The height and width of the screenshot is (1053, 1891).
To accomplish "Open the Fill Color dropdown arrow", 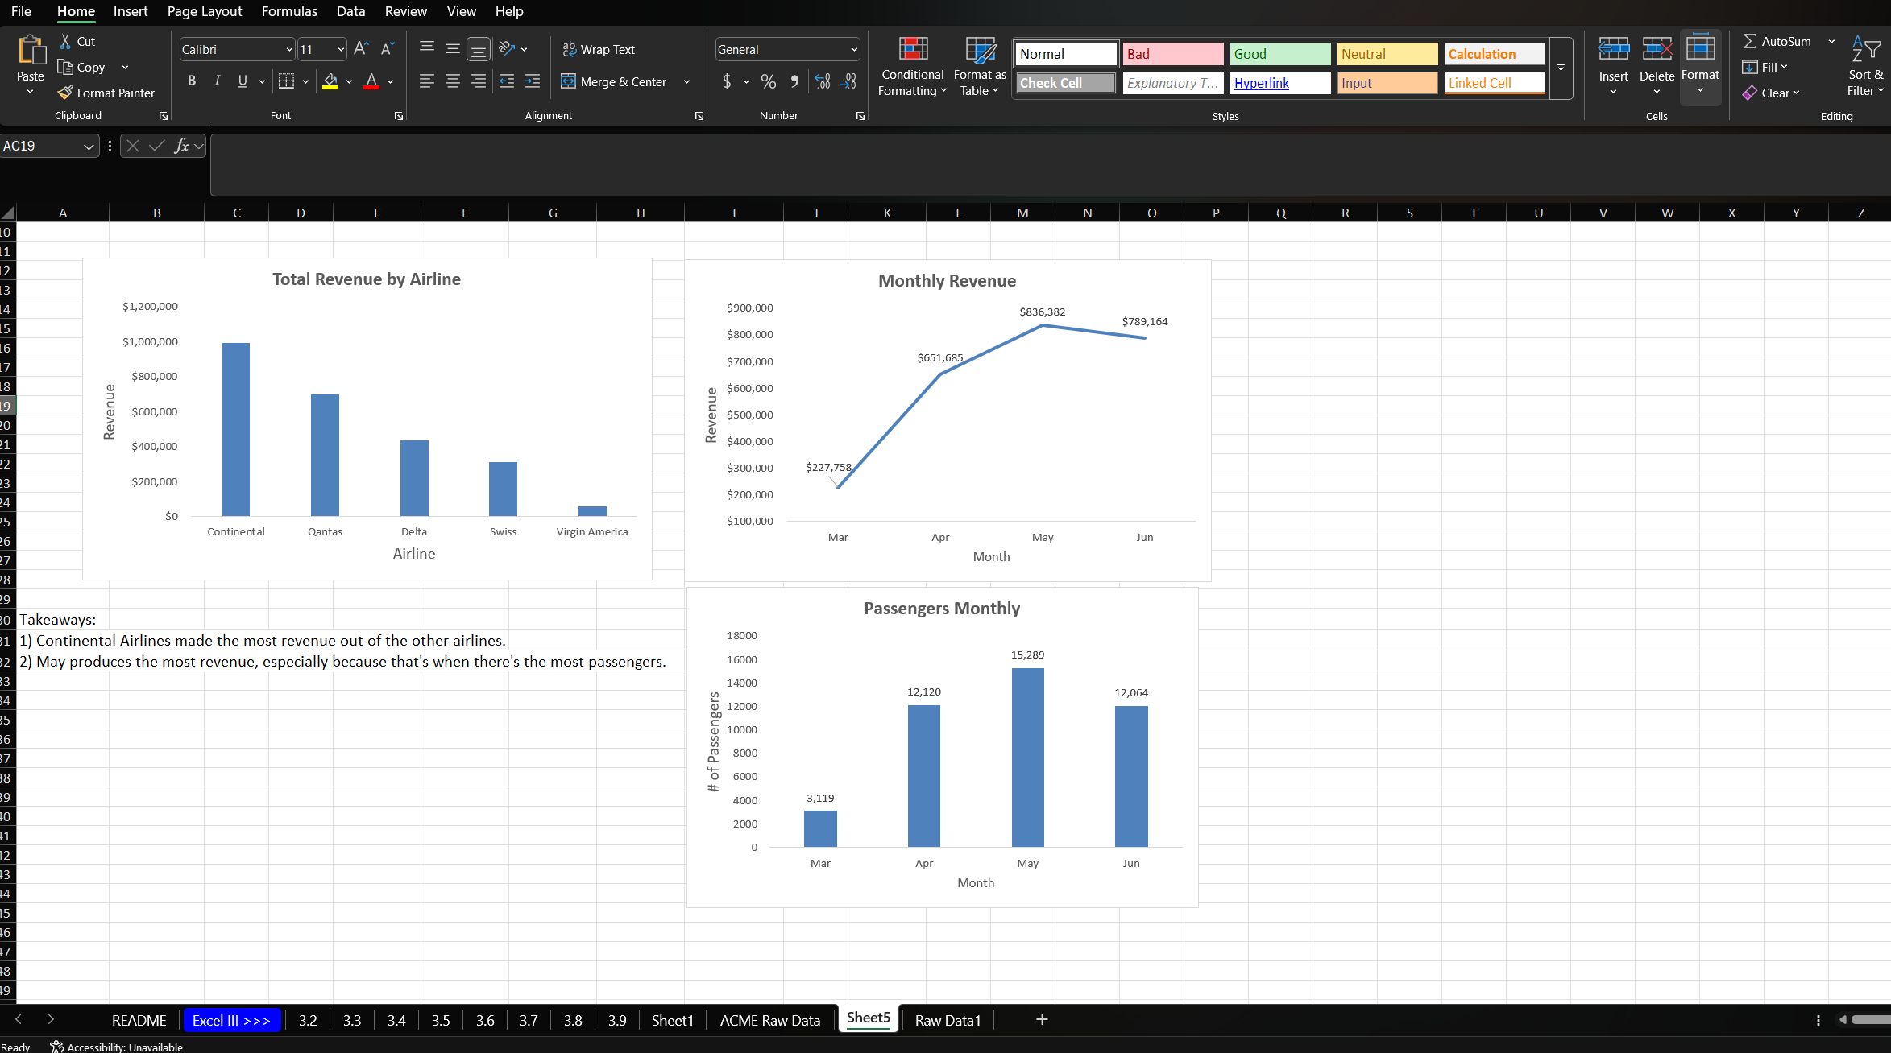I will pyautogui.click(x=349, y=81).
